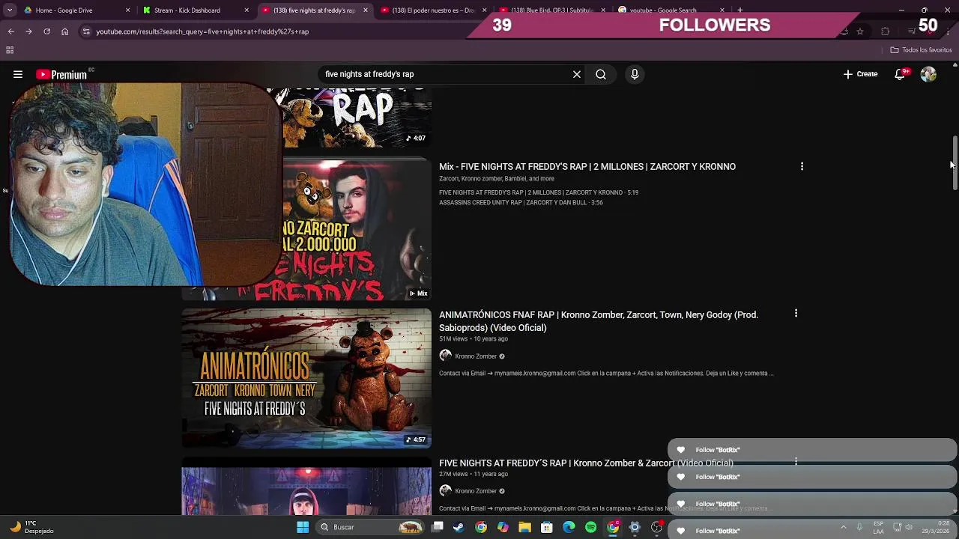This screenshot has height=539, width=959.
Task: Visit Kronno Zomber channel under 27M views video
Action: coord(476,491)
